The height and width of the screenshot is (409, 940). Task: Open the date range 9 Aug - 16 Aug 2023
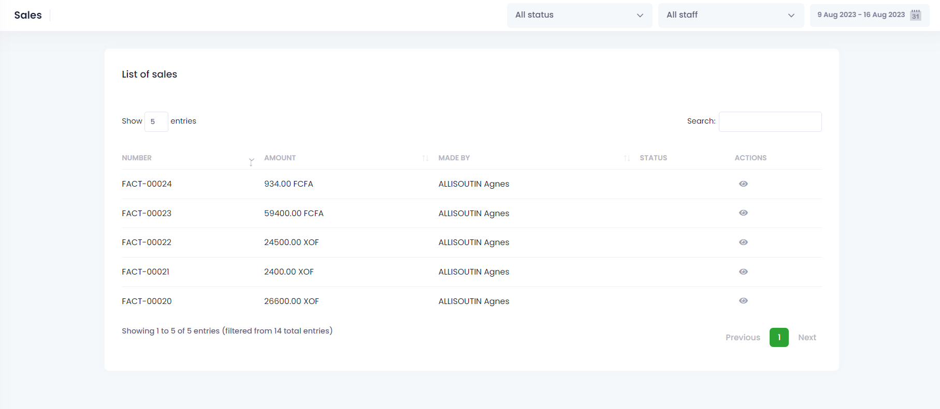pos(861,15)
